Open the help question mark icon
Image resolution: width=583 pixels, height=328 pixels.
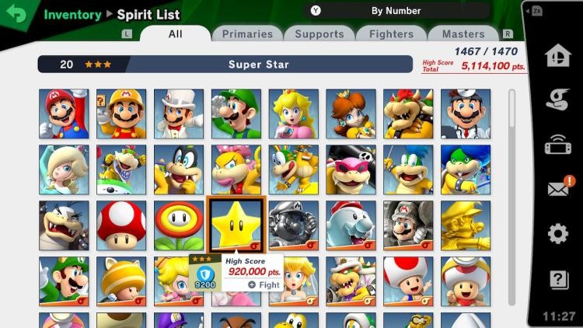click(558, 279)
